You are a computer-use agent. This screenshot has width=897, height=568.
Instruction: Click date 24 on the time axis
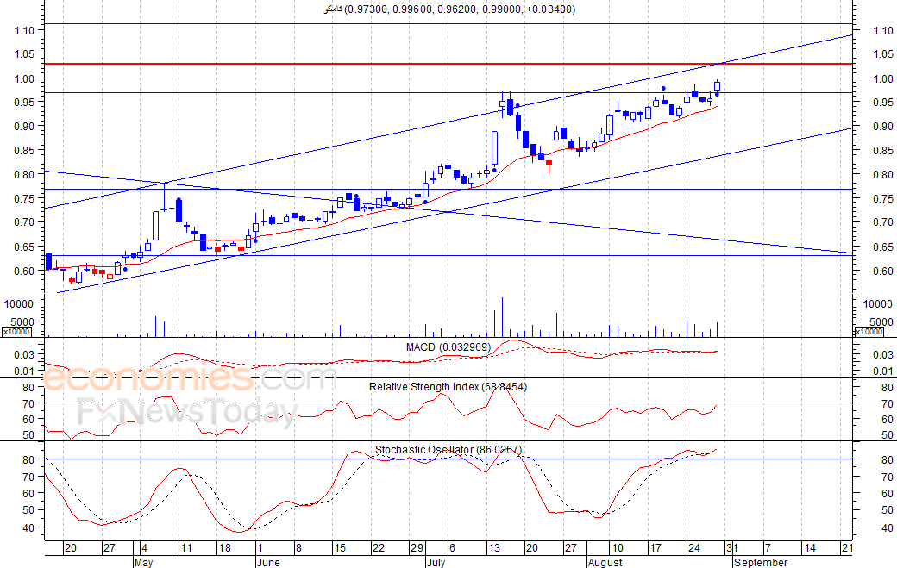694,548
